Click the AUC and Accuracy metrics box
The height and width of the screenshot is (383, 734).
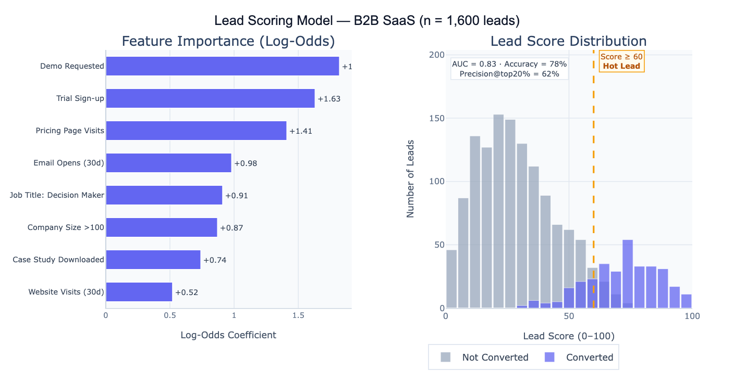(509, 69)
